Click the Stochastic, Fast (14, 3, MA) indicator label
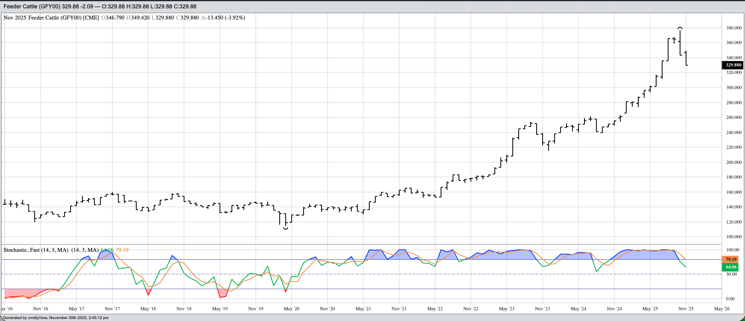 pyautogui.click(x=36, y=250)
